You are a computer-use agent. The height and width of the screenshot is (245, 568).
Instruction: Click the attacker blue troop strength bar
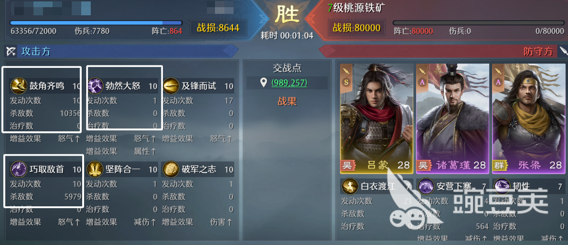pyautogui.click(x=96, y=23)
